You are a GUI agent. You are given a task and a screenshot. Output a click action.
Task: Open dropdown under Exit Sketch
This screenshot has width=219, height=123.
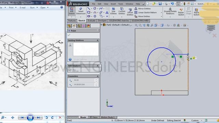click(72, 17)
